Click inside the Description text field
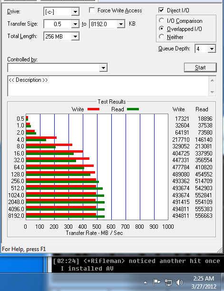 coord(108,86)
